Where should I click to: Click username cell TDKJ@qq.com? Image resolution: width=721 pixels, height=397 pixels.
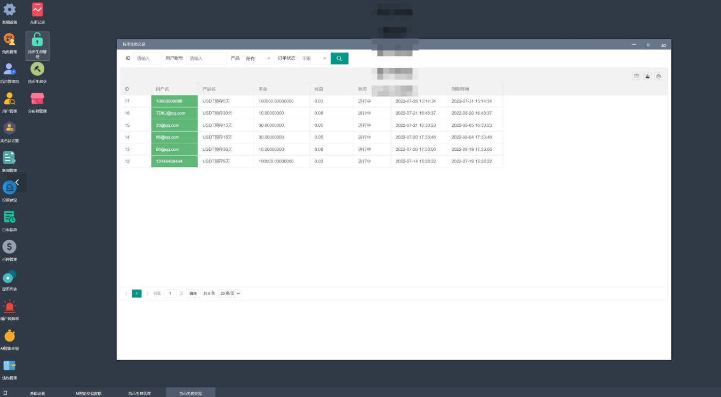coord(174,113)
